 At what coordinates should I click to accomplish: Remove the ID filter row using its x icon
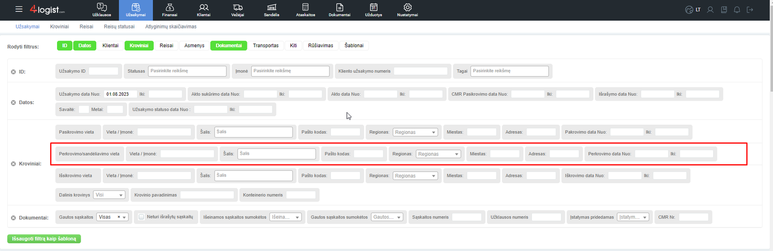pos(14,72)
